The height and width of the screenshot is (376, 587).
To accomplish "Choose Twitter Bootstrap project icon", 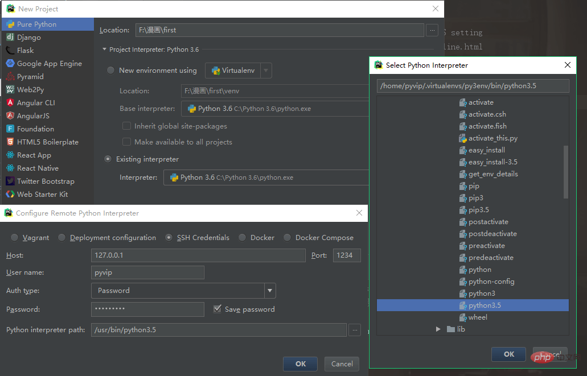I will tap(10, 181).
